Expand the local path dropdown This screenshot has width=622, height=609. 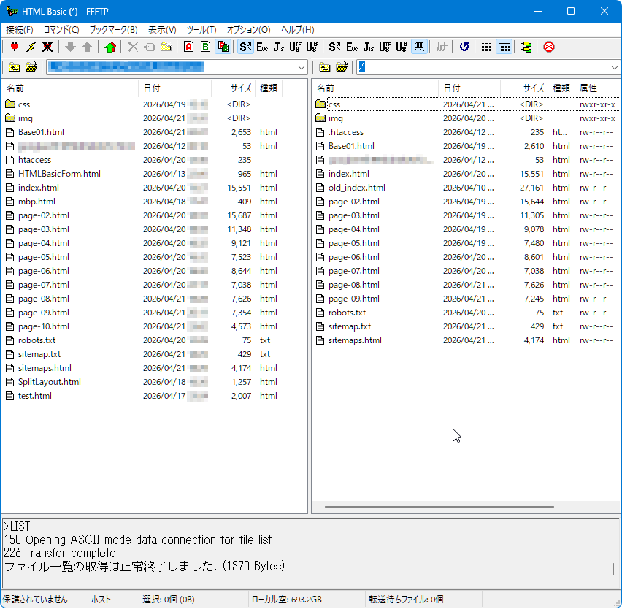[x=302, y=67]
